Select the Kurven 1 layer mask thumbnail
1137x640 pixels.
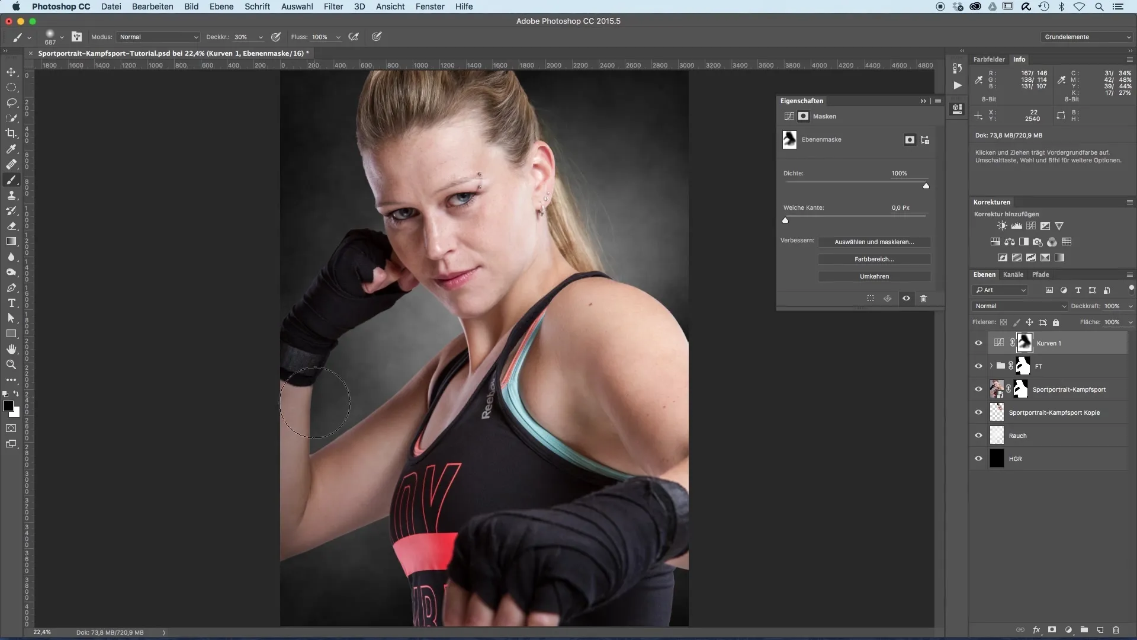point(1024,343)
